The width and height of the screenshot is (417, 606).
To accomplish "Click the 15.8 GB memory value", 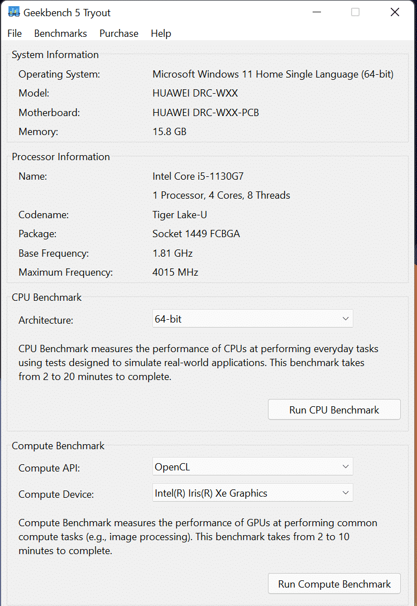I will point(170,132).
